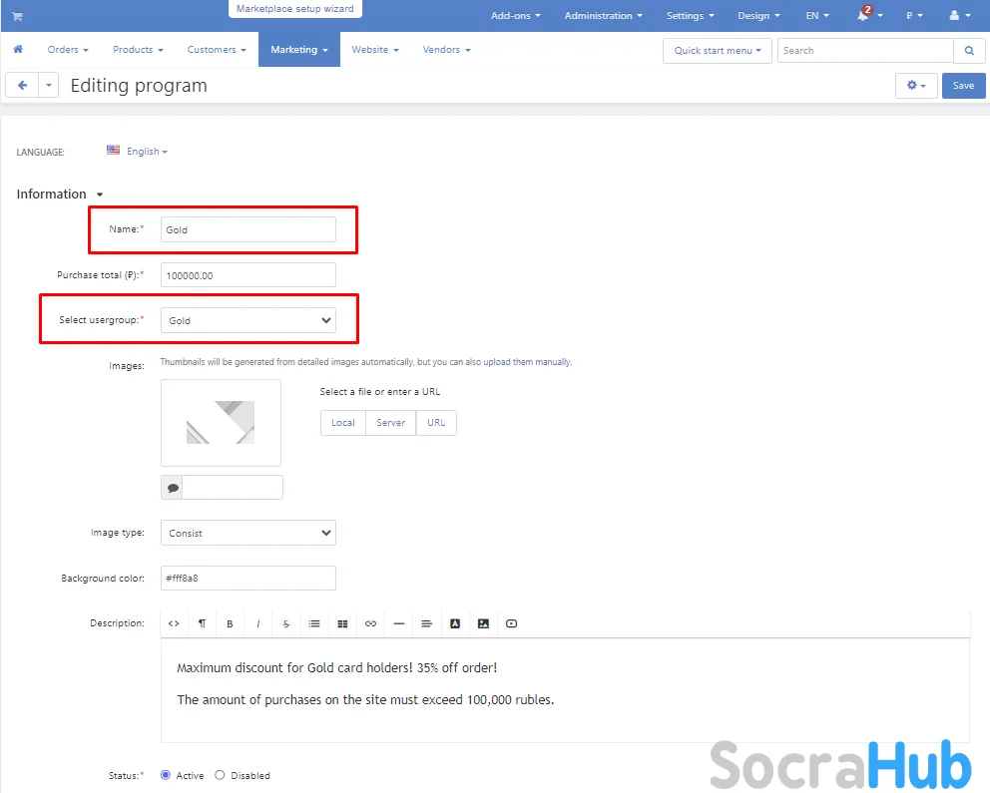990x793 pixels.
Task: Click the search magnifier button
Action: pyautogui.click(x=969, y=51)
